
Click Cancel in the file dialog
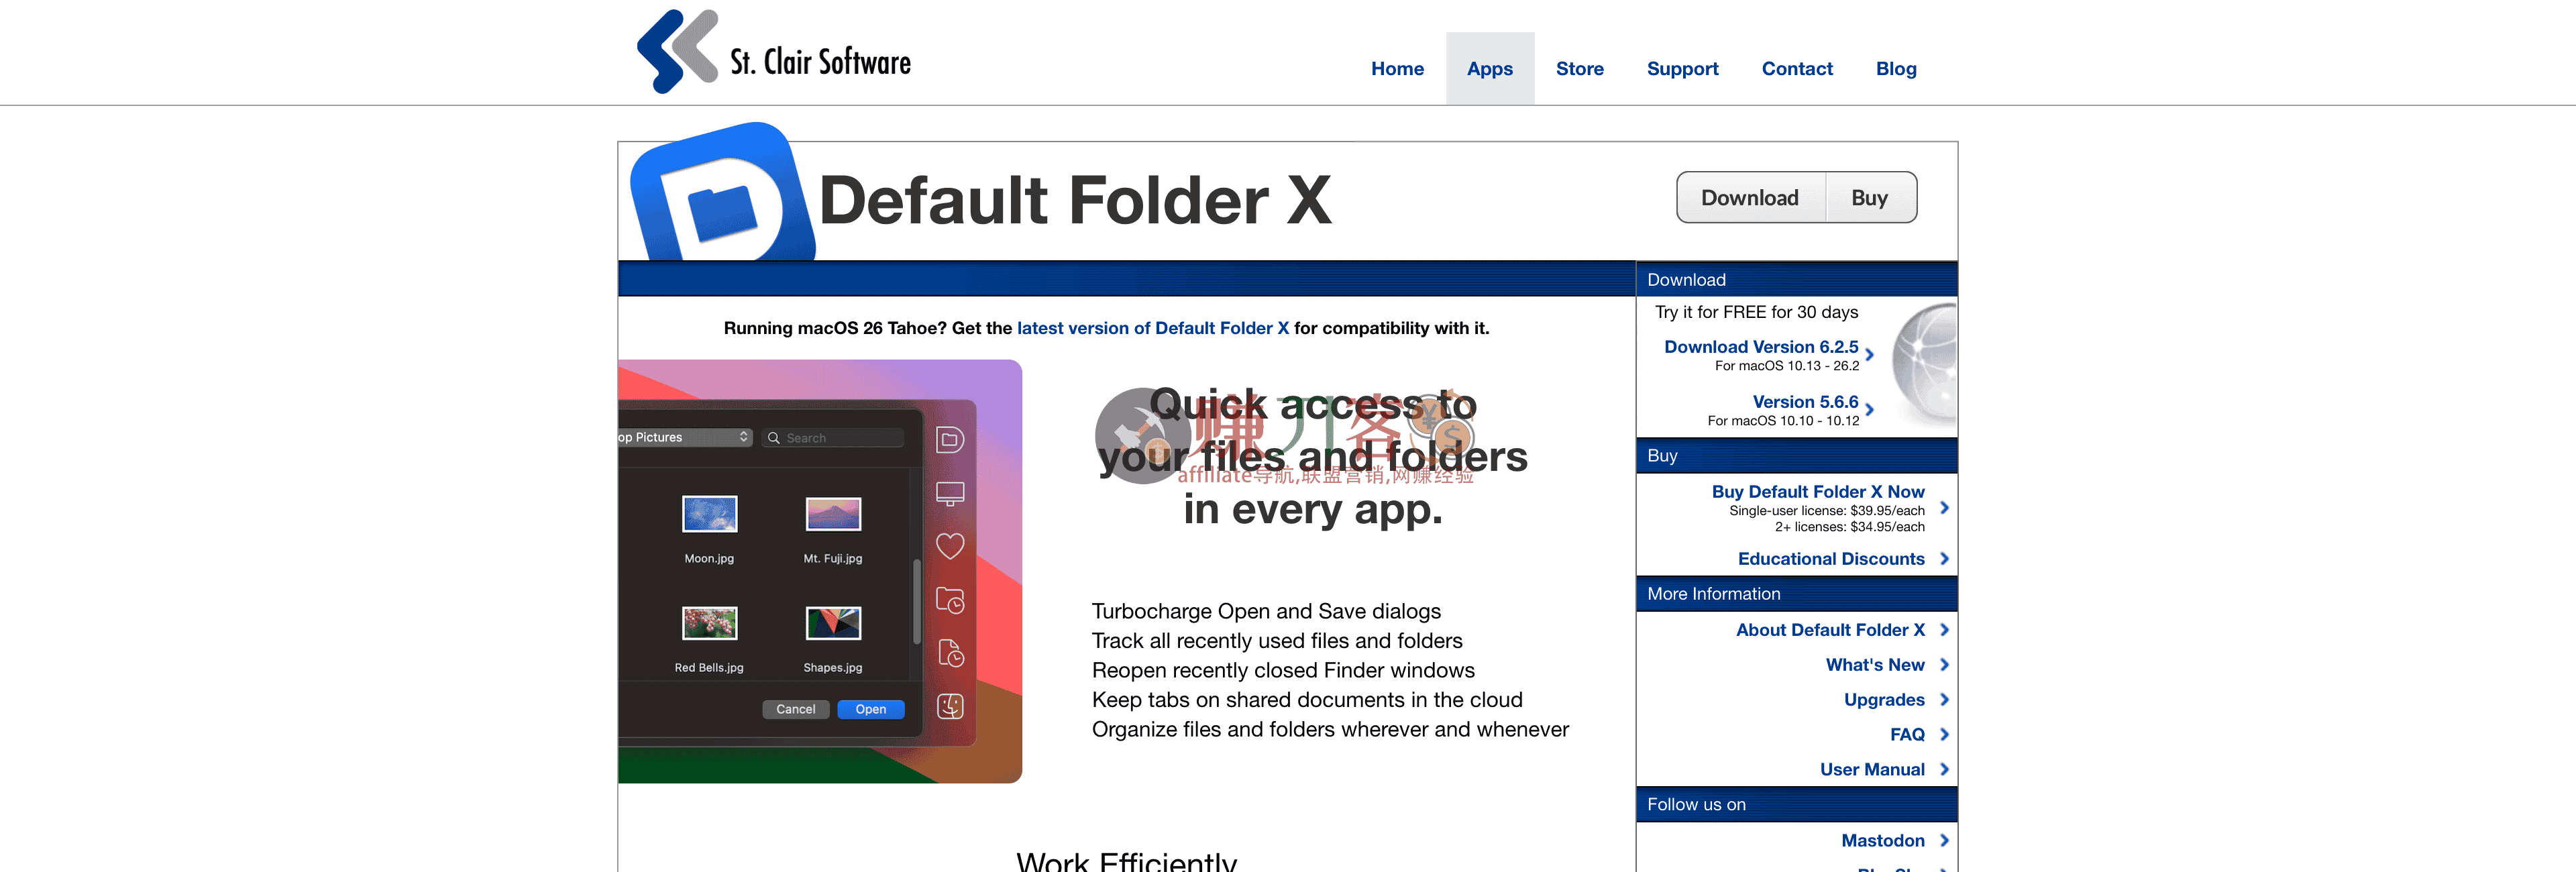(795, 709)
